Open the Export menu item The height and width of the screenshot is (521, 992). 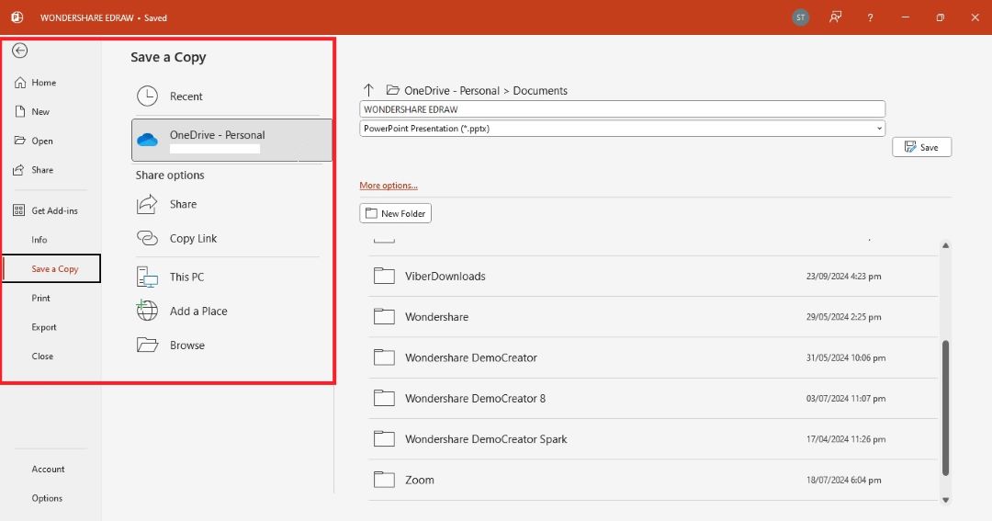click(44, 326)
